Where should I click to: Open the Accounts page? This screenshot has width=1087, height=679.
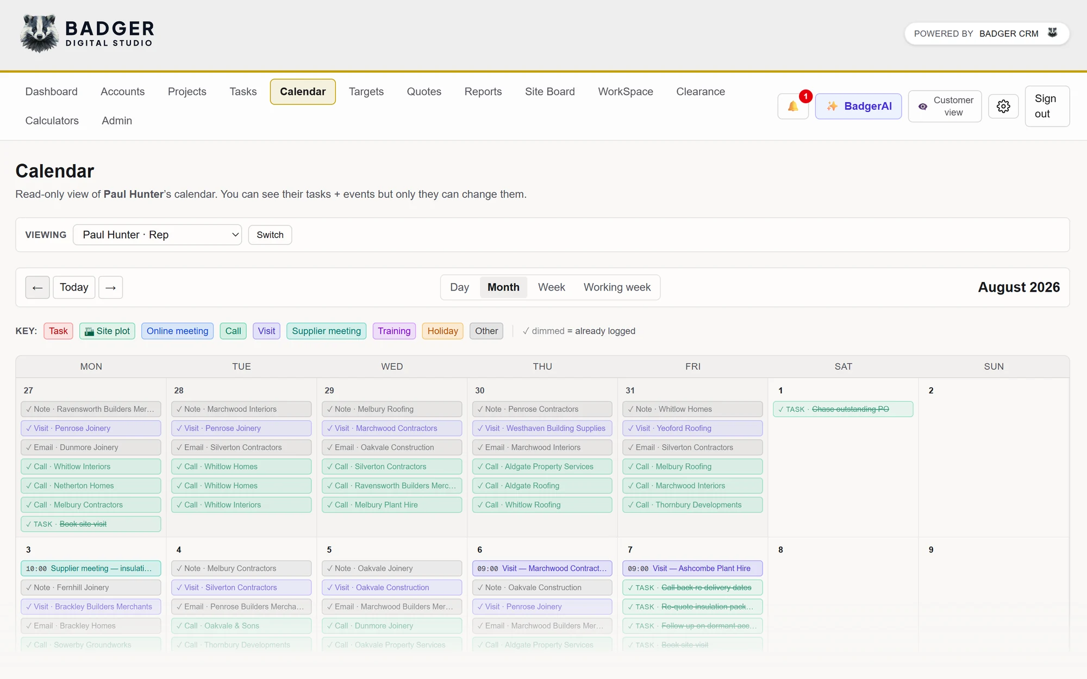tap(123, 92)
